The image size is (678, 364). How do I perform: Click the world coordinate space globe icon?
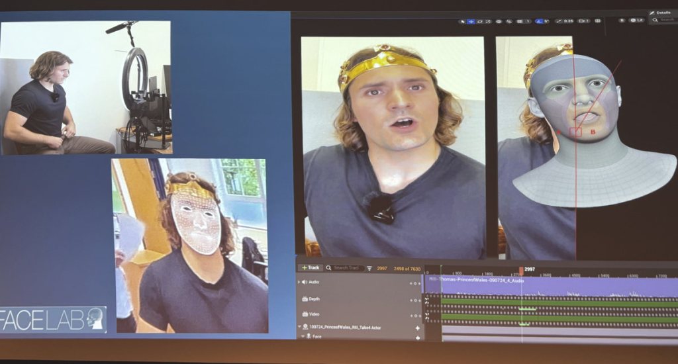tap(499, 21)
